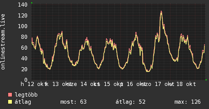This screenshot has height=109, width=209.
Task: Click the y-axis label 0
Action: pos(26,80)
